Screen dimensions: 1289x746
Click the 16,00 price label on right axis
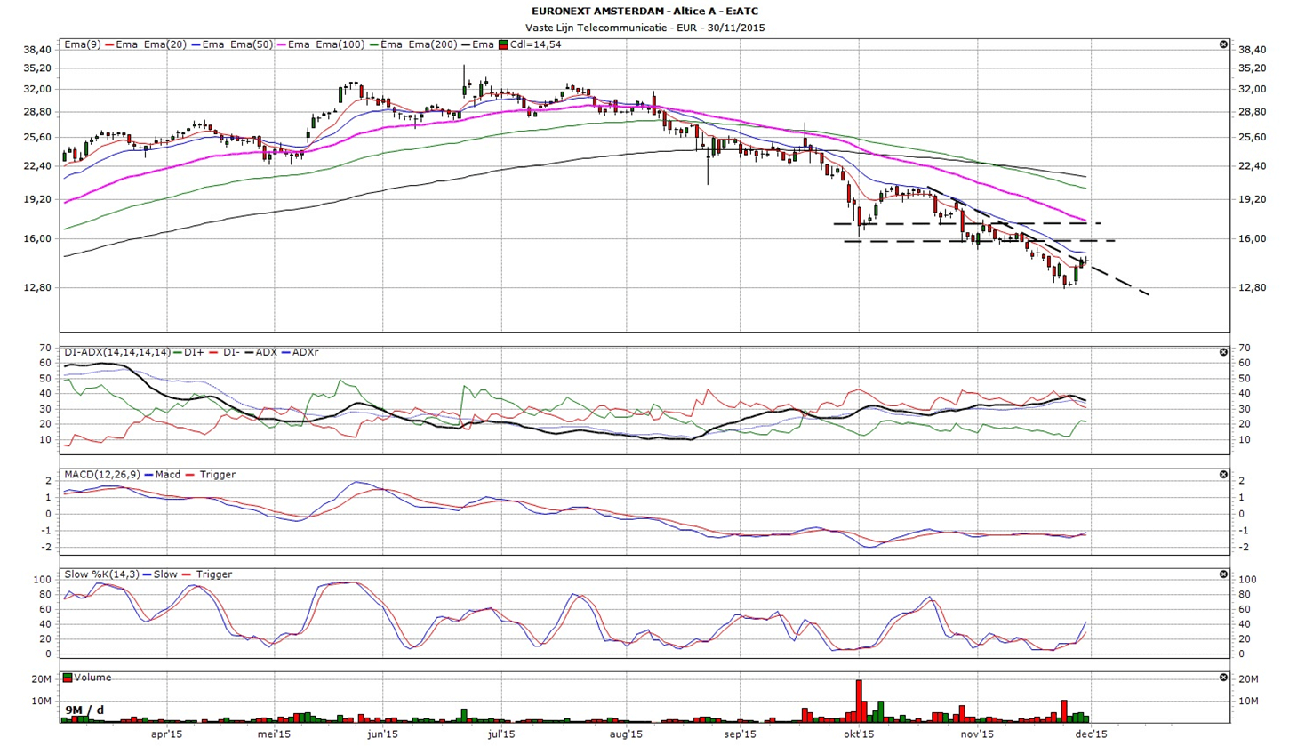coord(1252,239)
